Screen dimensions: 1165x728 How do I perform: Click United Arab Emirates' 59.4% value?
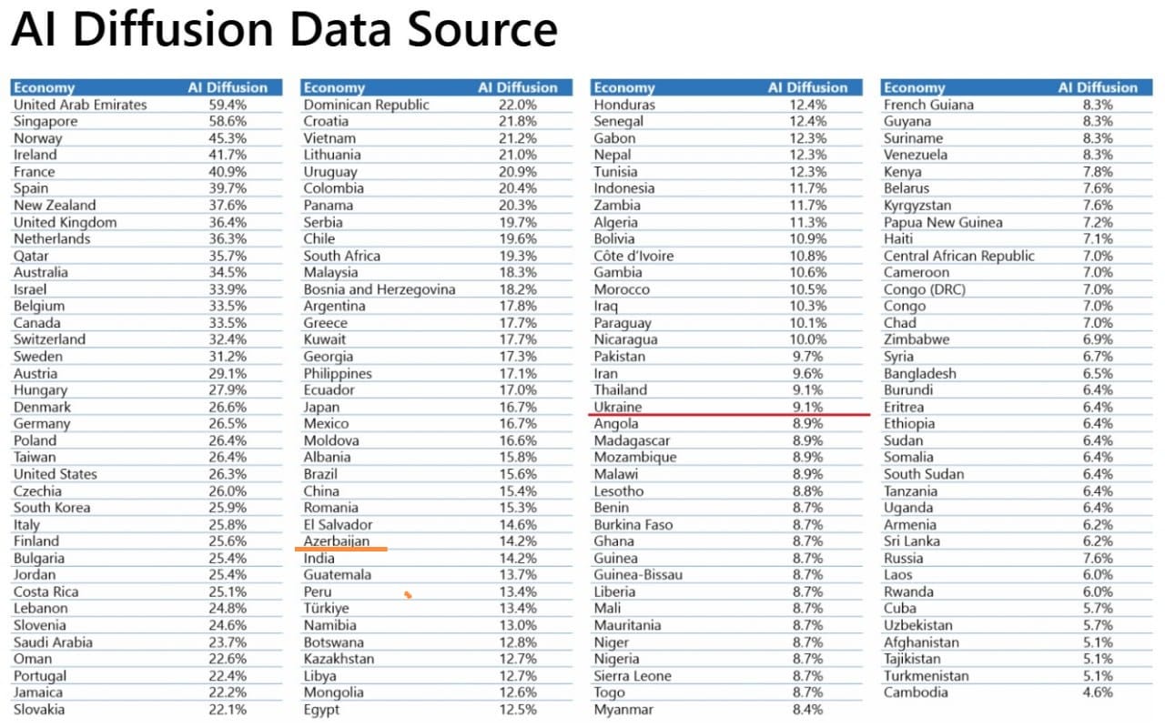pos(228,105)
